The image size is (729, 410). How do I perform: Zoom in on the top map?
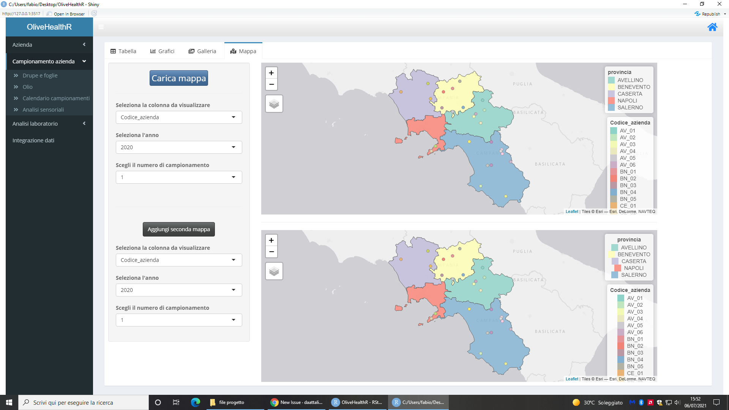(x=271, y=73)
